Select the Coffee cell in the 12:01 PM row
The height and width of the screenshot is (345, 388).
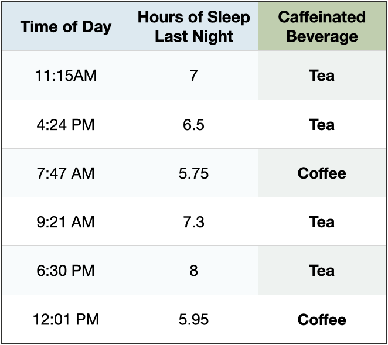(322, 319)
